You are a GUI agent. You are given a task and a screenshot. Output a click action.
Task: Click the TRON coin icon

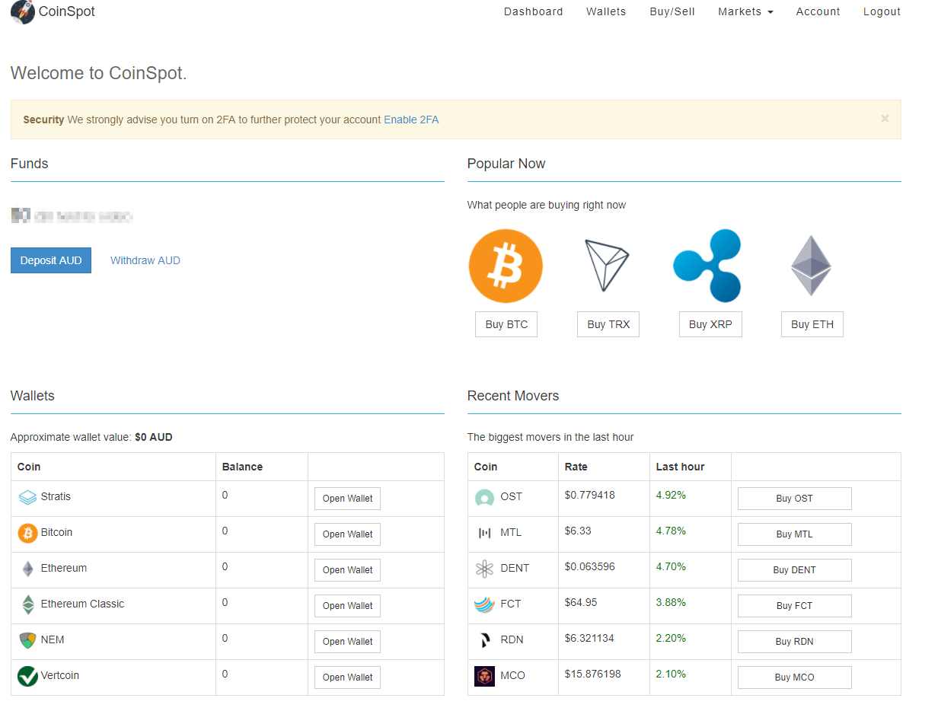coord(608,266)
